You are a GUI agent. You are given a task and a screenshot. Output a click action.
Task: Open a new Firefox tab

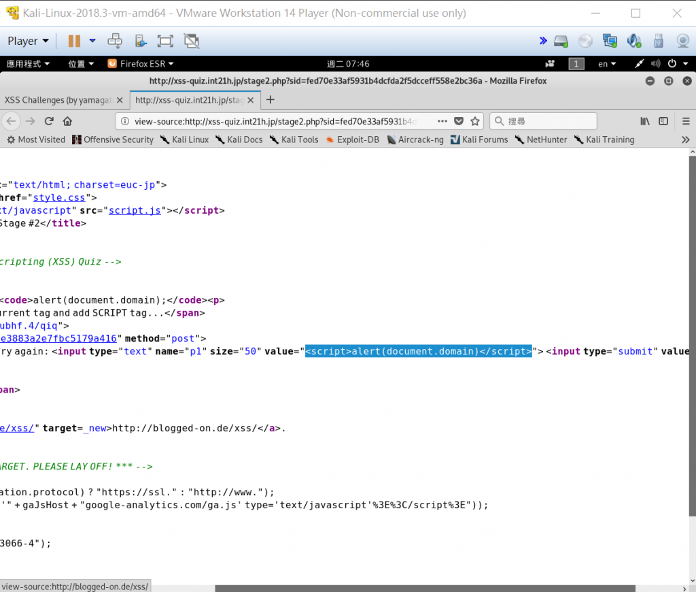[270, 99]
